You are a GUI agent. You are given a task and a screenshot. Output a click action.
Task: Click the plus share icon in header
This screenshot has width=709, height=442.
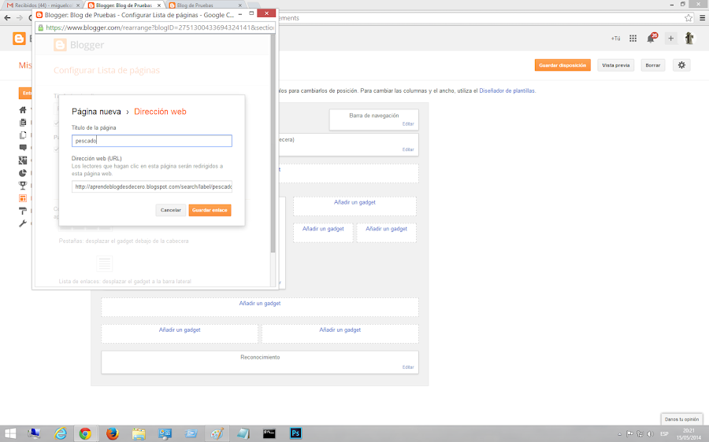(671, 39)
